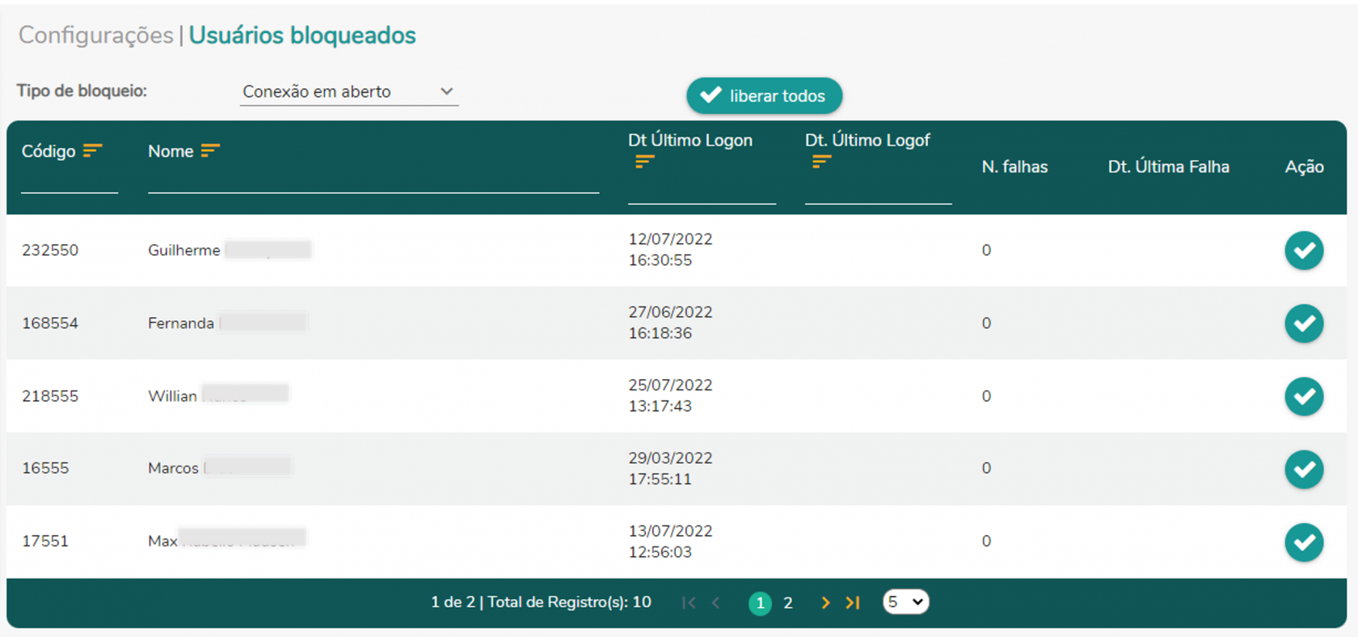Click the 'Dt. Última Falha' column header

click(1168, 167)
